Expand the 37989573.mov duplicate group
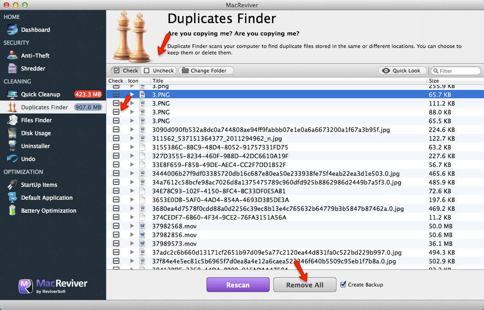Screen dimensions: 484x310 click(132, 244)
